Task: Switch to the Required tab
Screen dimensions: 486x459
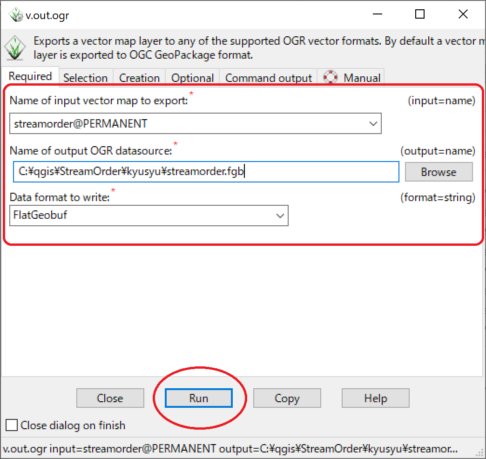Action: [30, 76]
